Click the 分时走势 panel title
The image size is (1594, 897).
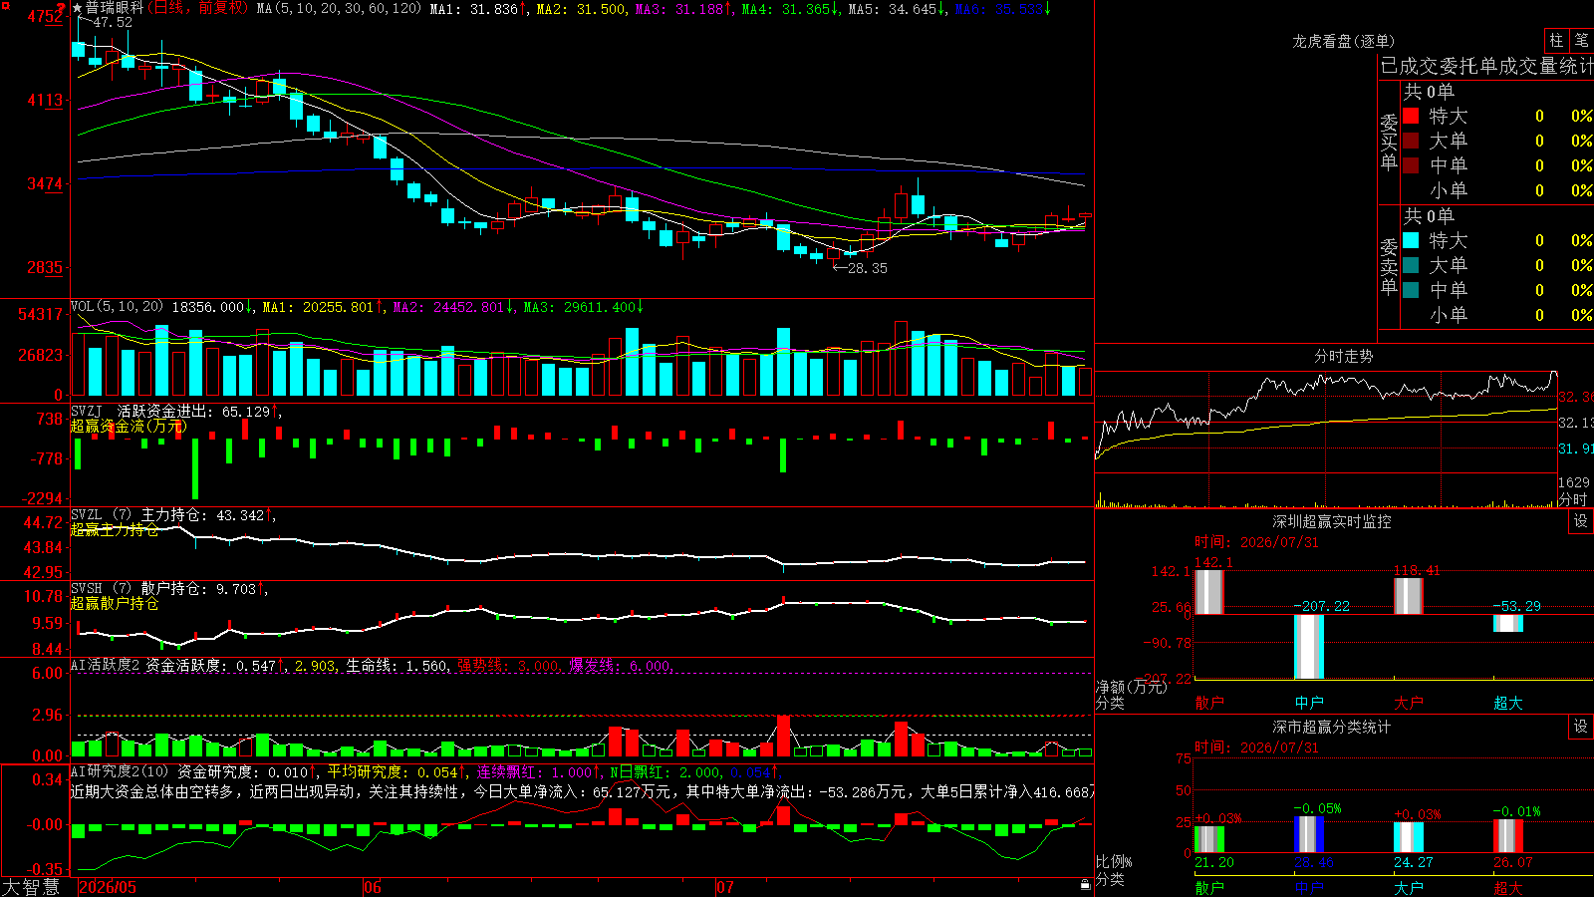pyautogui.click(x=1343, y=356)
